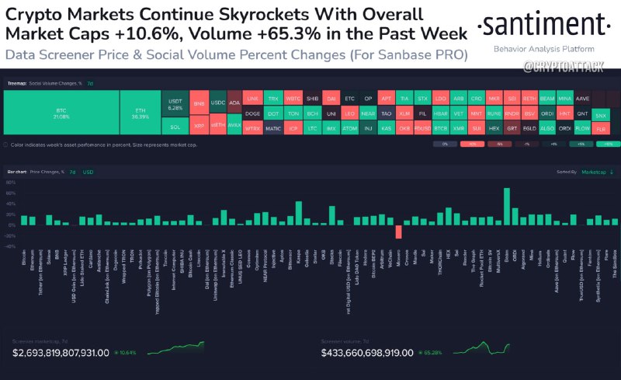This screenshot has height=380, width=621.
Task: Click the Bitcoin bar in the bar chart
Action: pyautogui.click(x=24, y=221)
